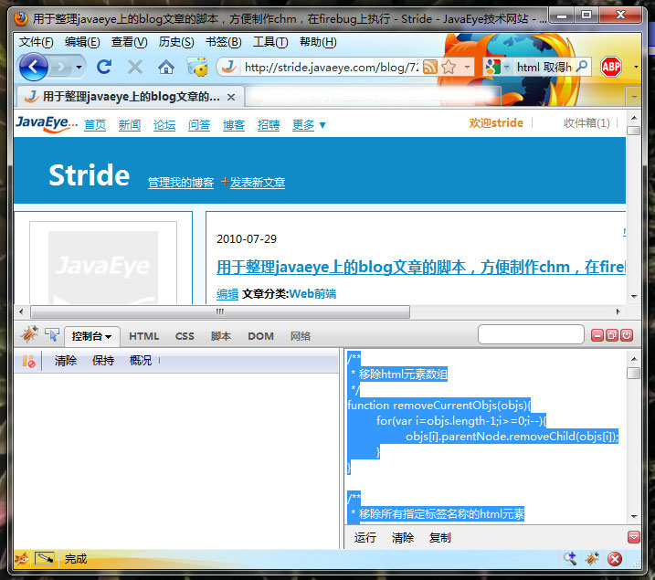Open Firebug in a new window icon

click(612, 335)
